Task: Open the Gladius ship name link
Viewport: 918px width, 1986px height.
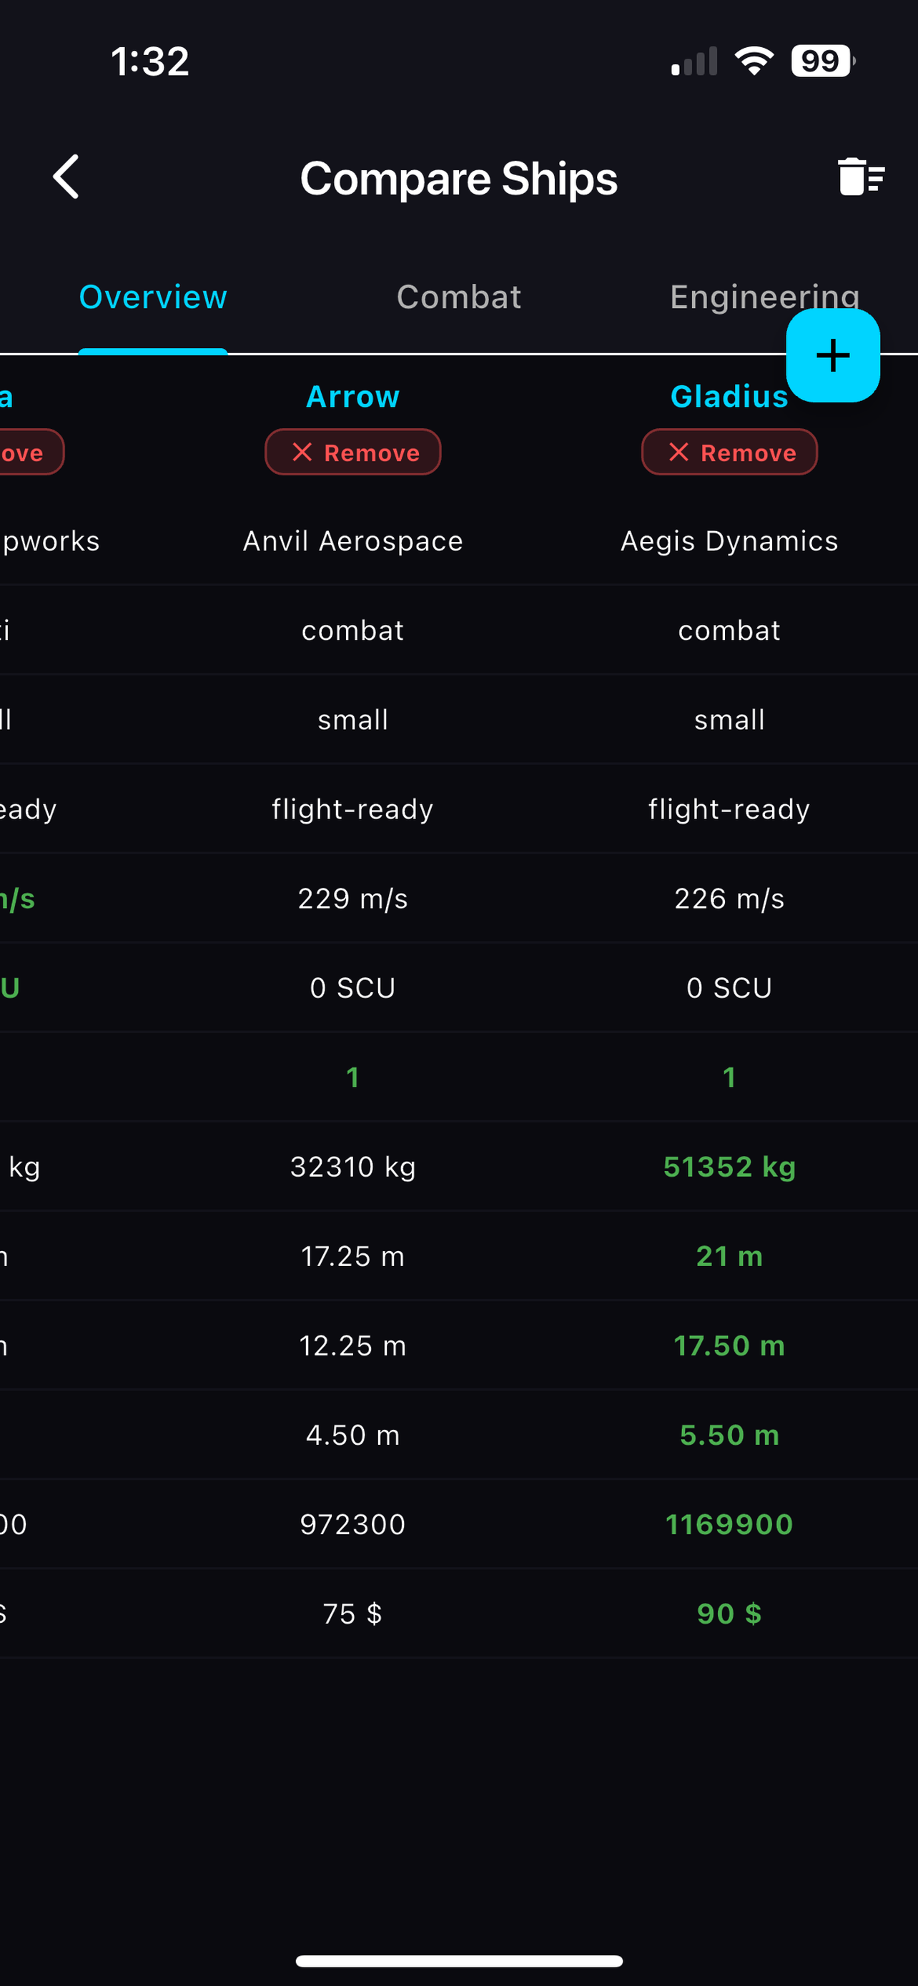Action: 729,396
